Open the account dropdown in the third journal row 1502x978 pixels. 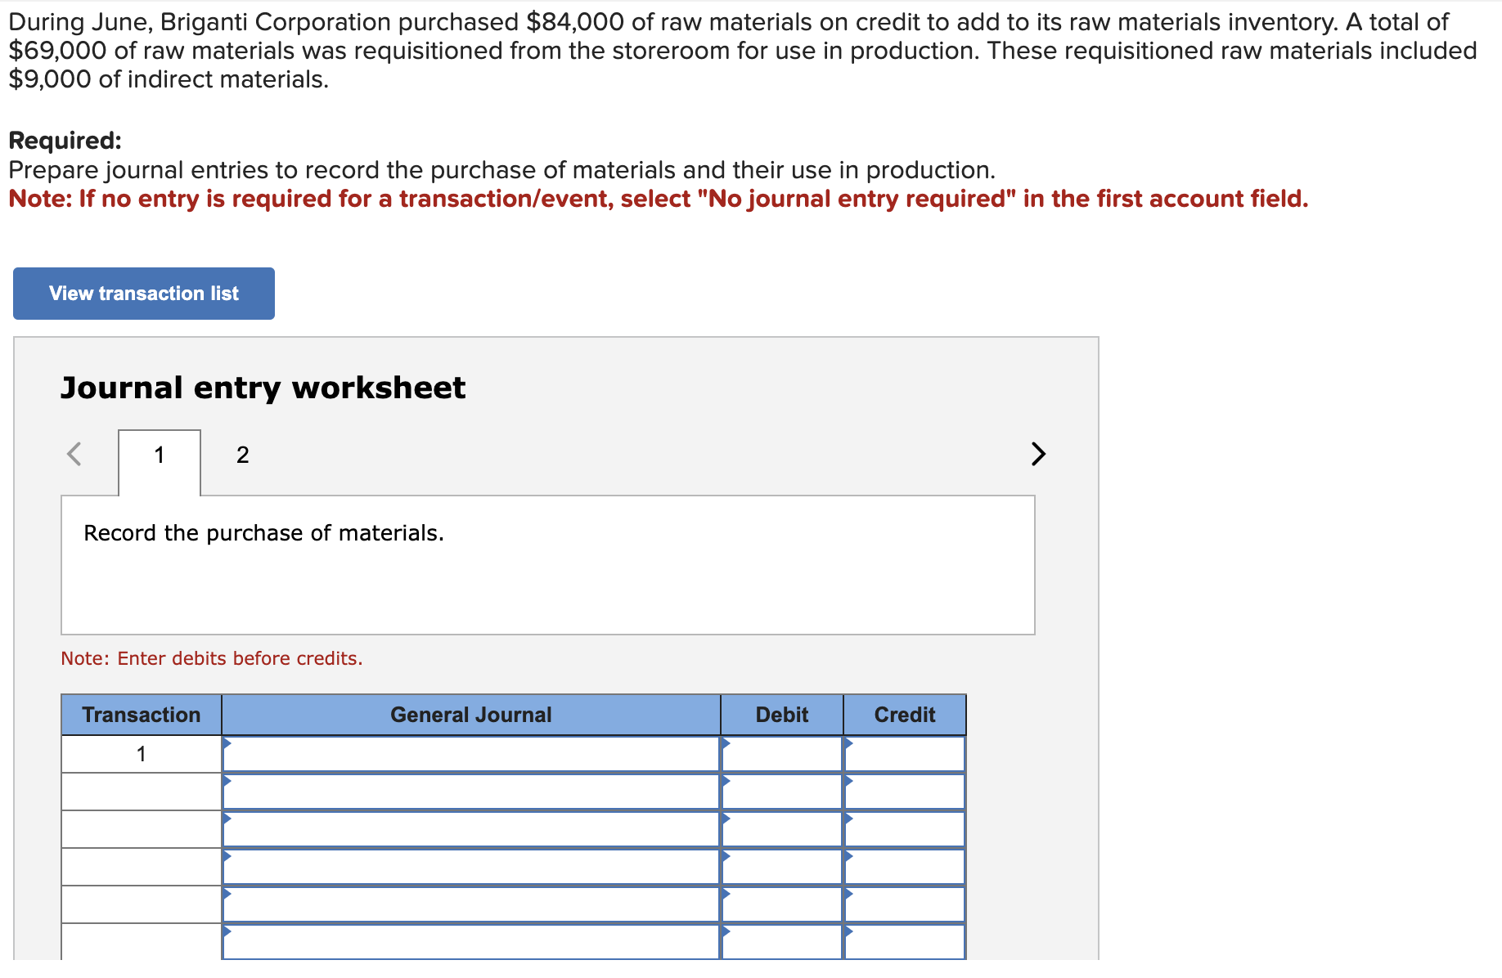pyautogui.click(x=227, y=819)
